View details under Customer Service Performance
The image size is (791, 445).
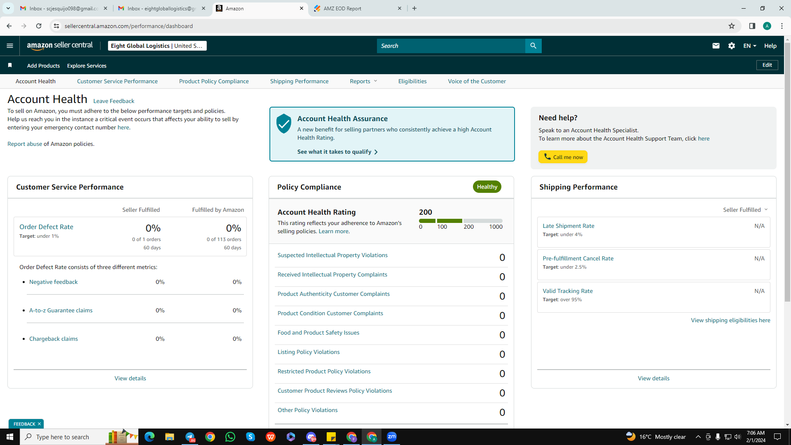(130, 378)
